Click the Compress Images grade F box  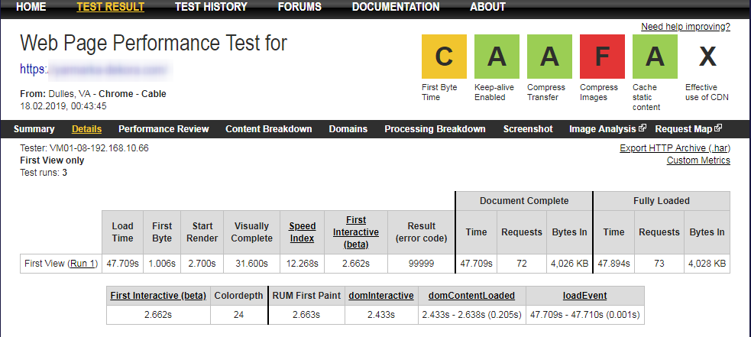603,57
